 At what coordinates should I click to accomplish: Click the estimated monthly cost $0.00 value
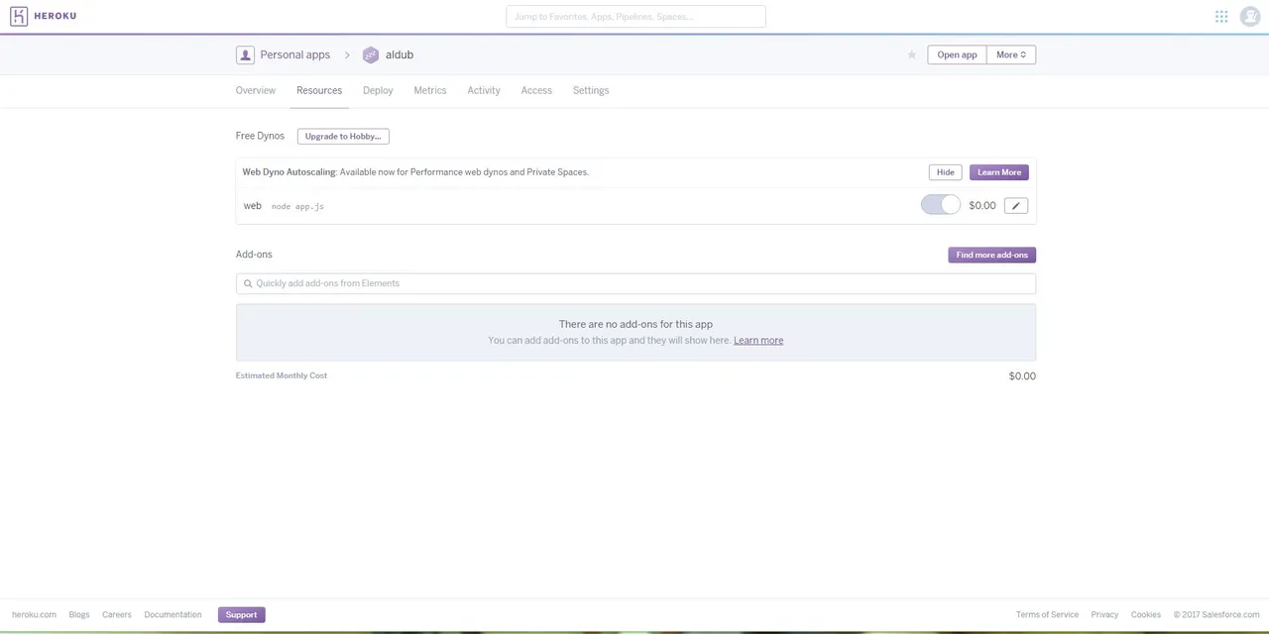[x=1022, y=376]
